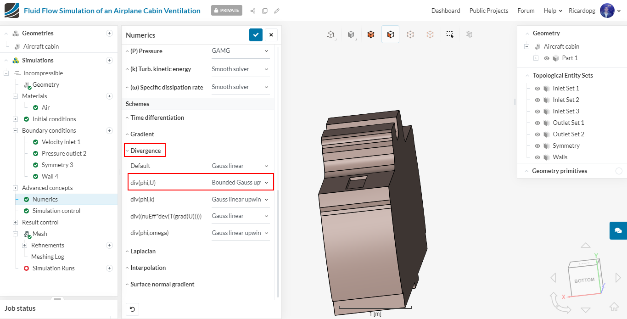Open the div(phi,U) scheme dropdown
The height and width of the screenshot is (319, 627).
click(241, 182)
